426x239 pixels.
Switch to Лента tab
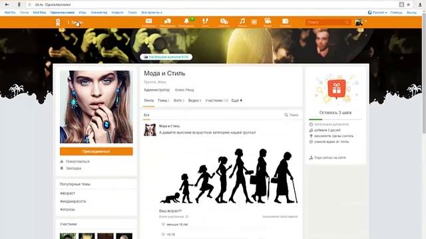tap(148, 100)
